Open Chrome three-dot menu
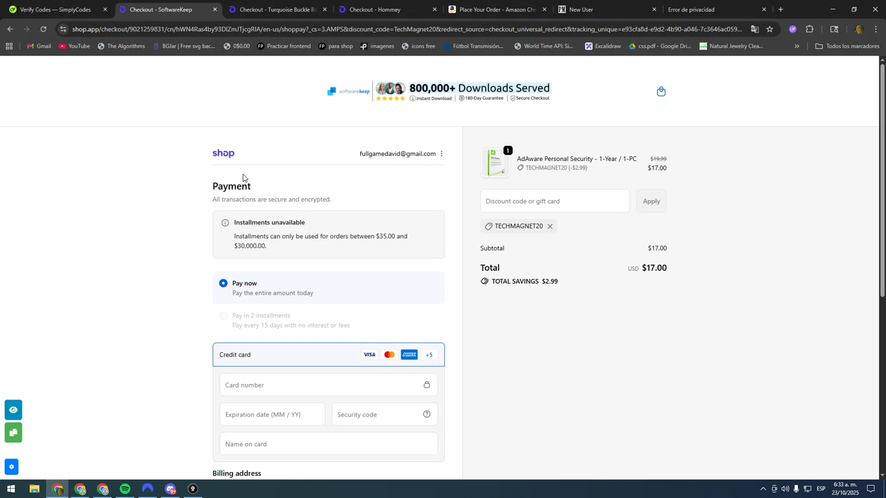Viewport: 886px width, 498px height. 876,29
